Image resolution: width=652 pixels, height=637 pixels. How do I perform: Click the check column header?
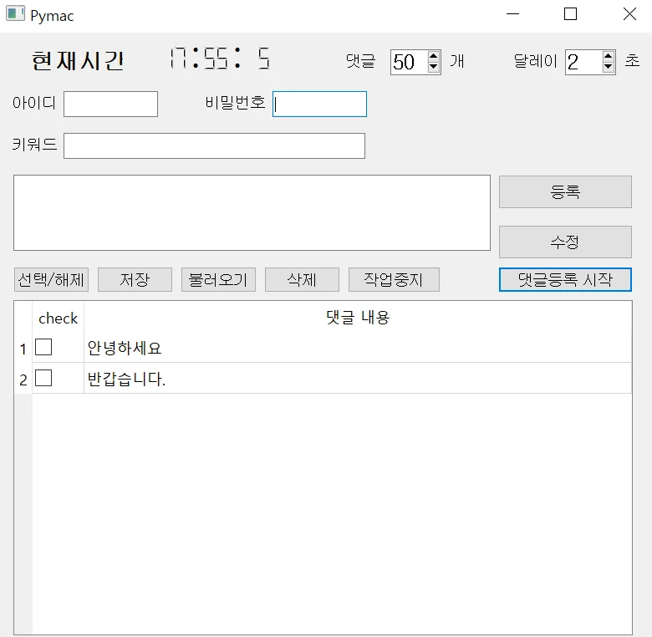pyautogui.click(x=59, y=318)
